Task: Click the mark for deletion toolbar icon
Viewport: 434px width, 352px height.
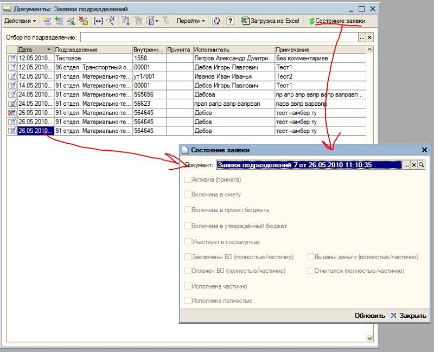Action: click(83, 21)
